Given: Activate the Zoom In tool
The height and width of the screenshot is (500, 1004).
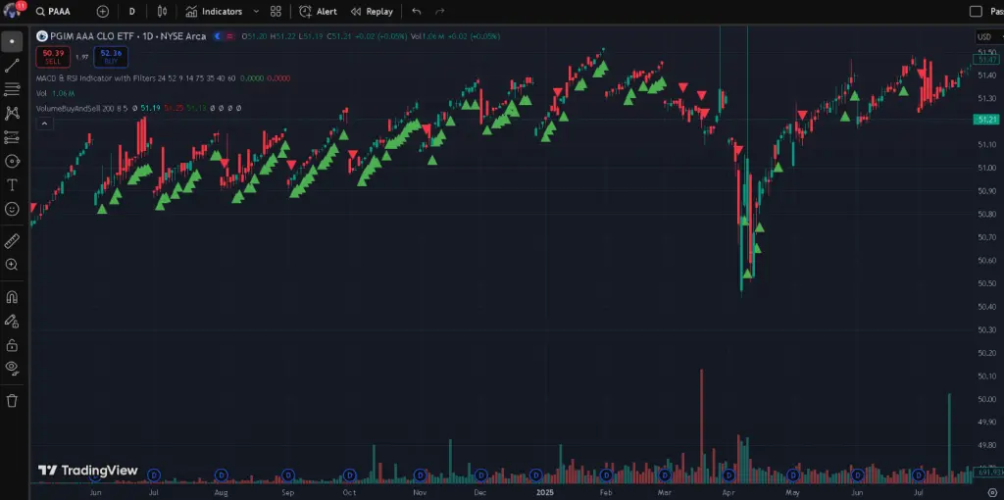Looking at the screenshot, I should (12, 265).
